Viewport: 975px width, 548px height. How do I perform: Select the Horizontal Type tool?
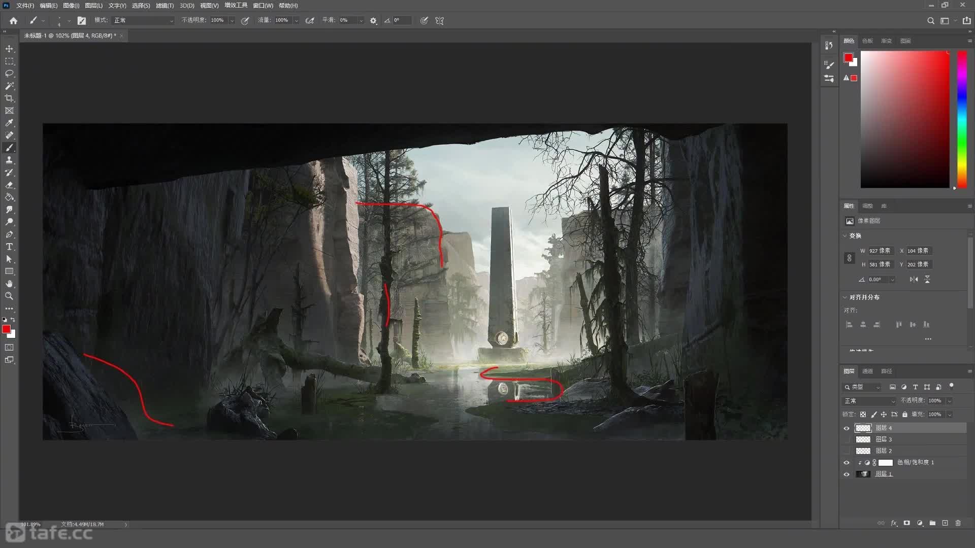pyautogui.click(x=9, y=247)
